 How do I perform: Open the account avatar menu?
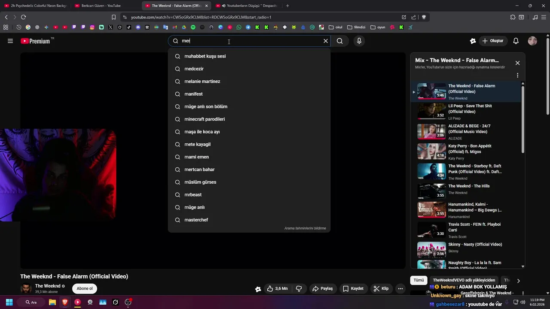[532, 41]
